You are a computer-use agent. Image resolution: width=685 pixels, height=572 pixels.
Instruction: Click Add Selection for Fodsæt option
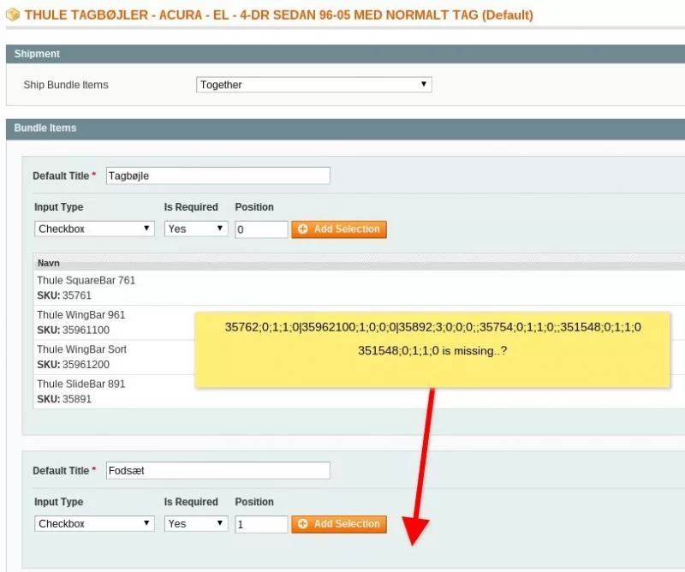[339, 523]
